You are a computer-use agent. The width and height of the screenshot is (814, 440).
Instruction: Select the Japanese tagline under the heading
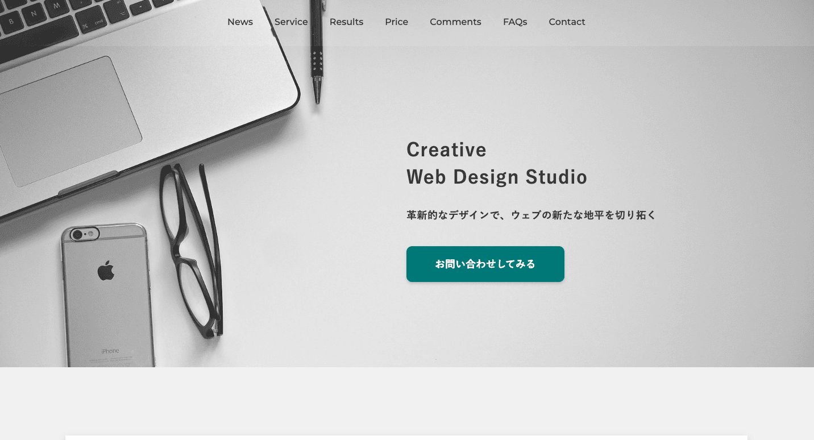[531, 215]
